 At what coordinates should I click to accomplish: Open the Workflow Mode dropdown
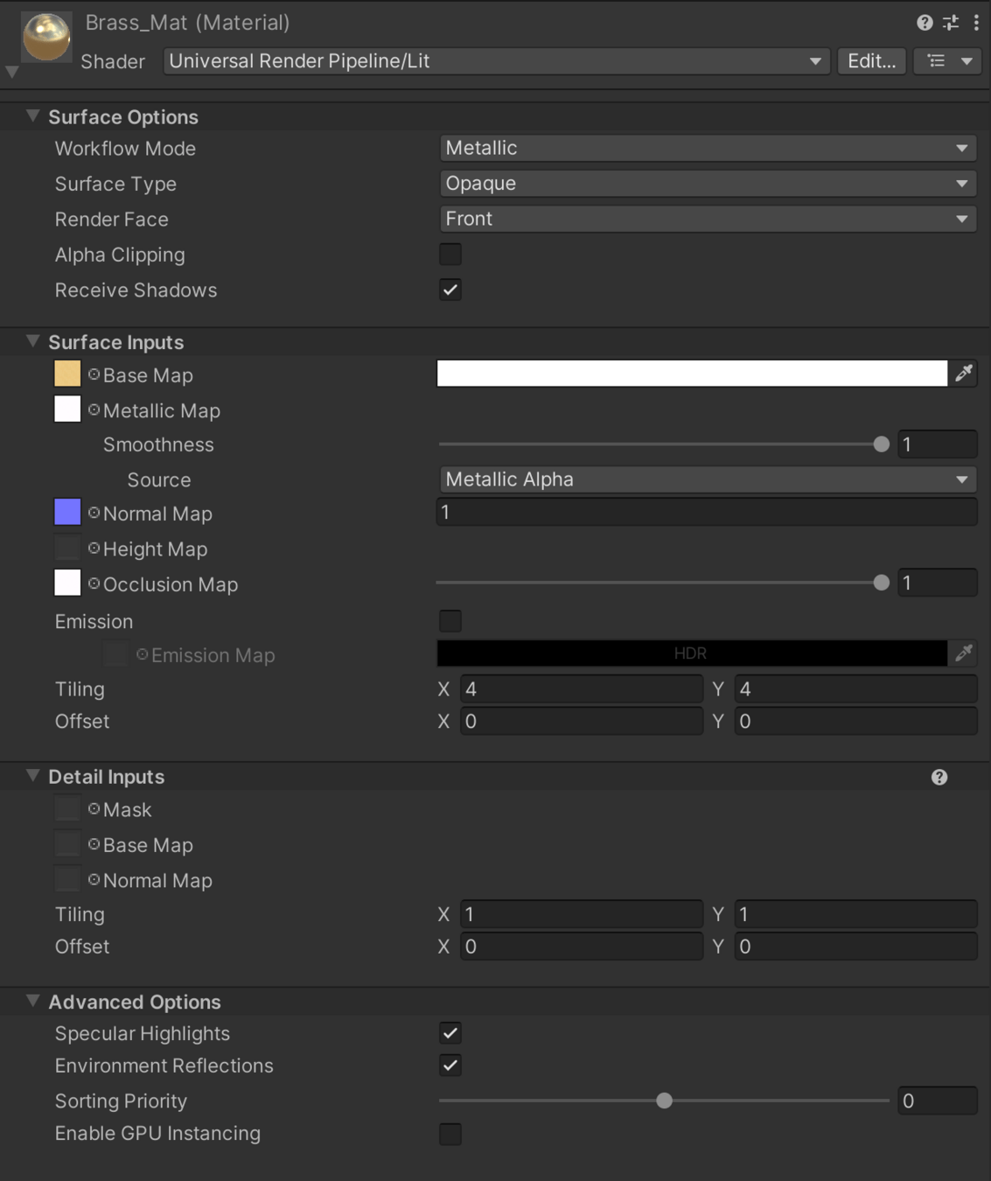point(707,148)
